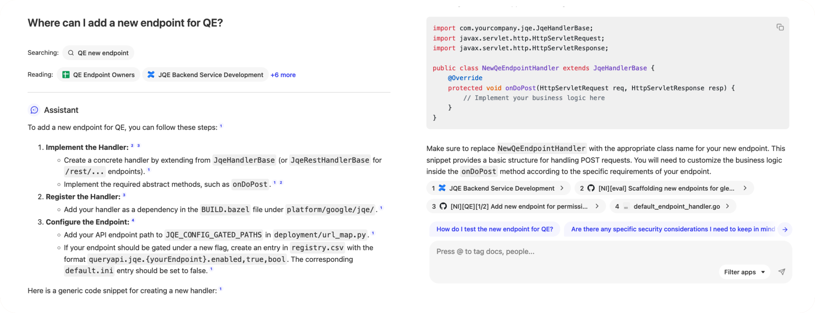Click the QE new endpoint search chip
Screen dimensions: 815x313
[98, 53]
